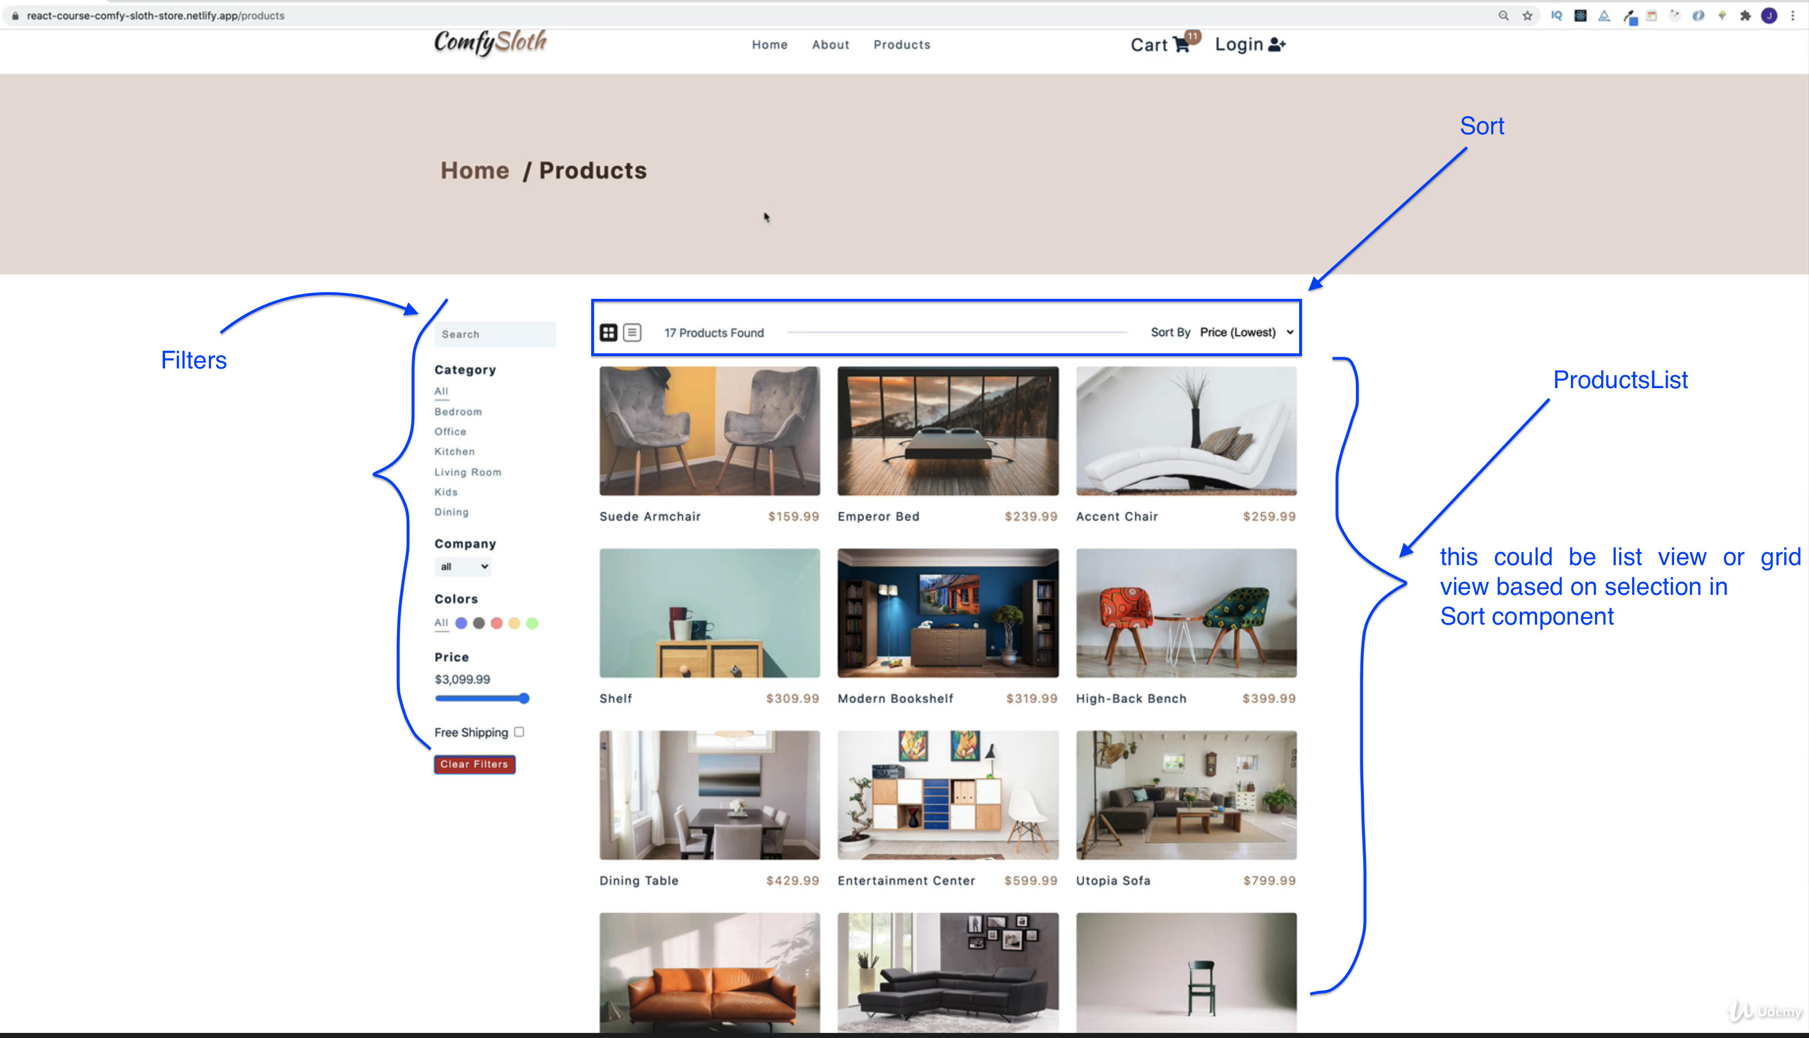Switch to grid view icon
This screenshot has width=1809, height=1038.
(x=607, y=332)
